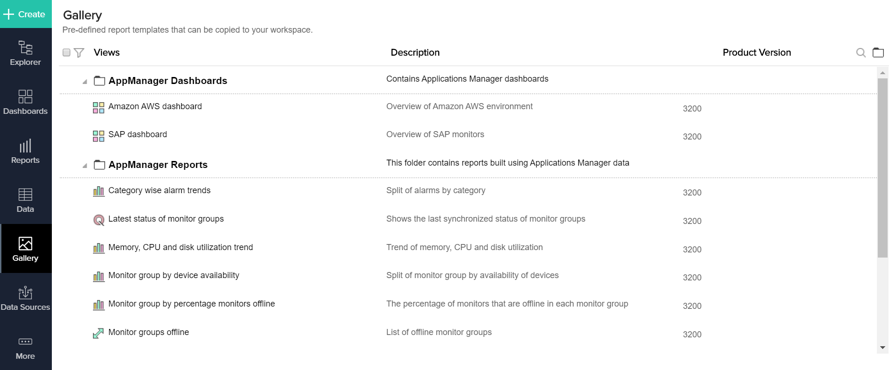The image size is (896, 370).
Task: Click the folder icon beside search
Action: (878, 52)
